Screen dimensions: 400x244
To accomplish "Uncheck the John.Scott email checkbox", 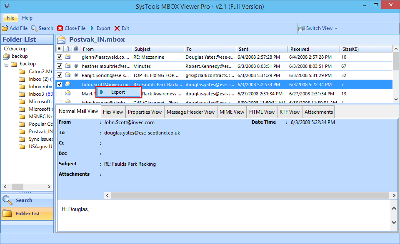I will [x=60, y=84].
